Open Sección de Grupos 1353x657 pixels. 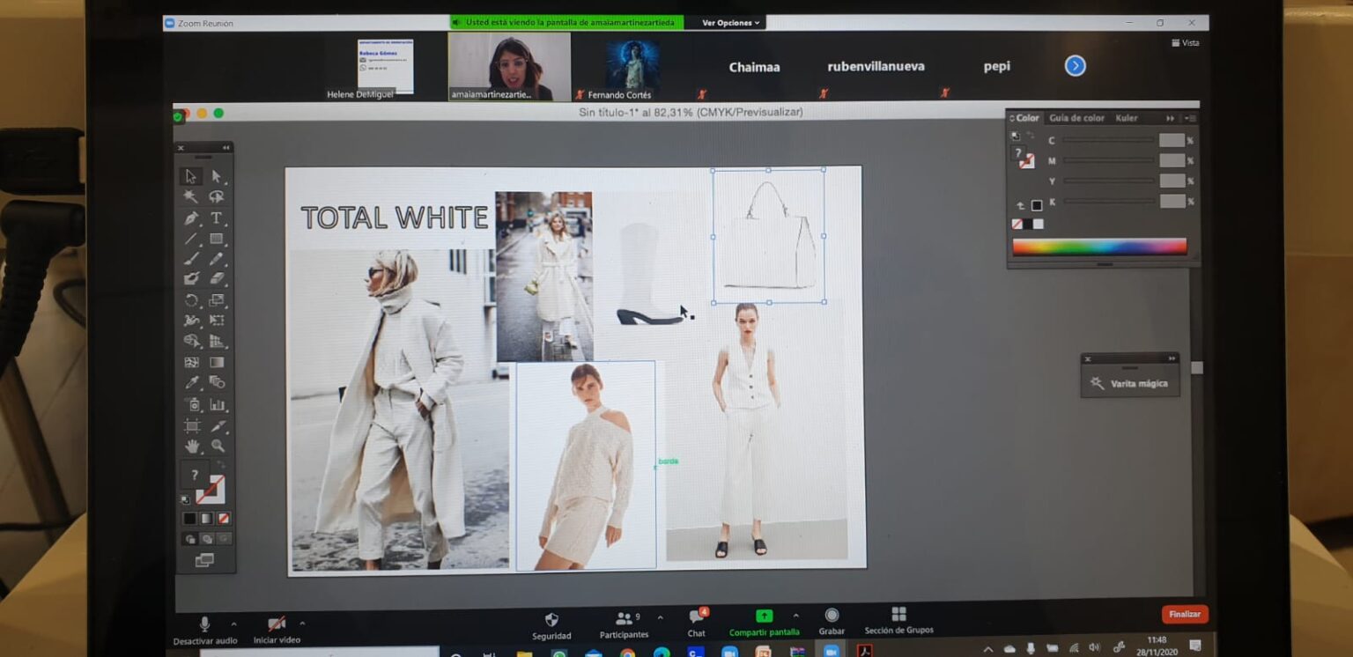[x=898, y=621]
